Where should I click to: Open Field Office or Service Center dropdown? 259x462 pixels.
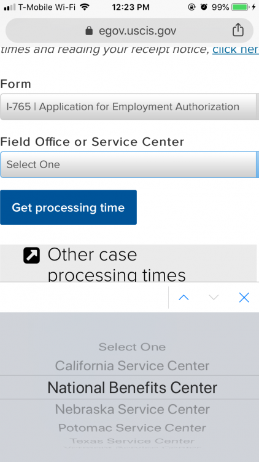[129, 164]
